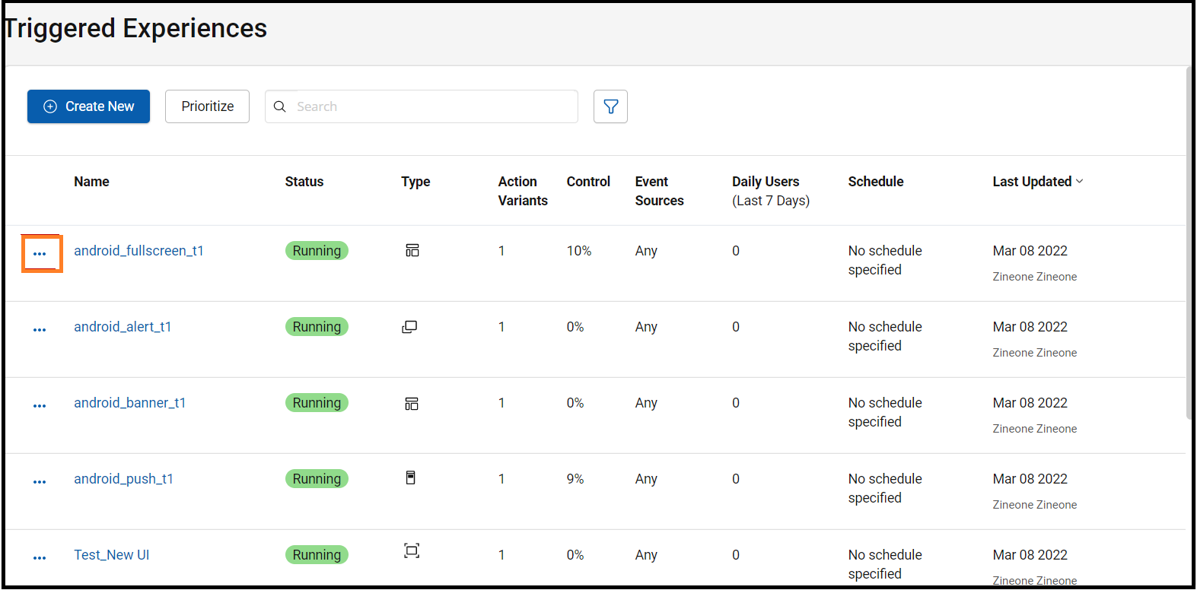Click the Mar 08 2022 date for android_fullscreen_t1
1197x590 pixels.
[x=1030, y=251]
